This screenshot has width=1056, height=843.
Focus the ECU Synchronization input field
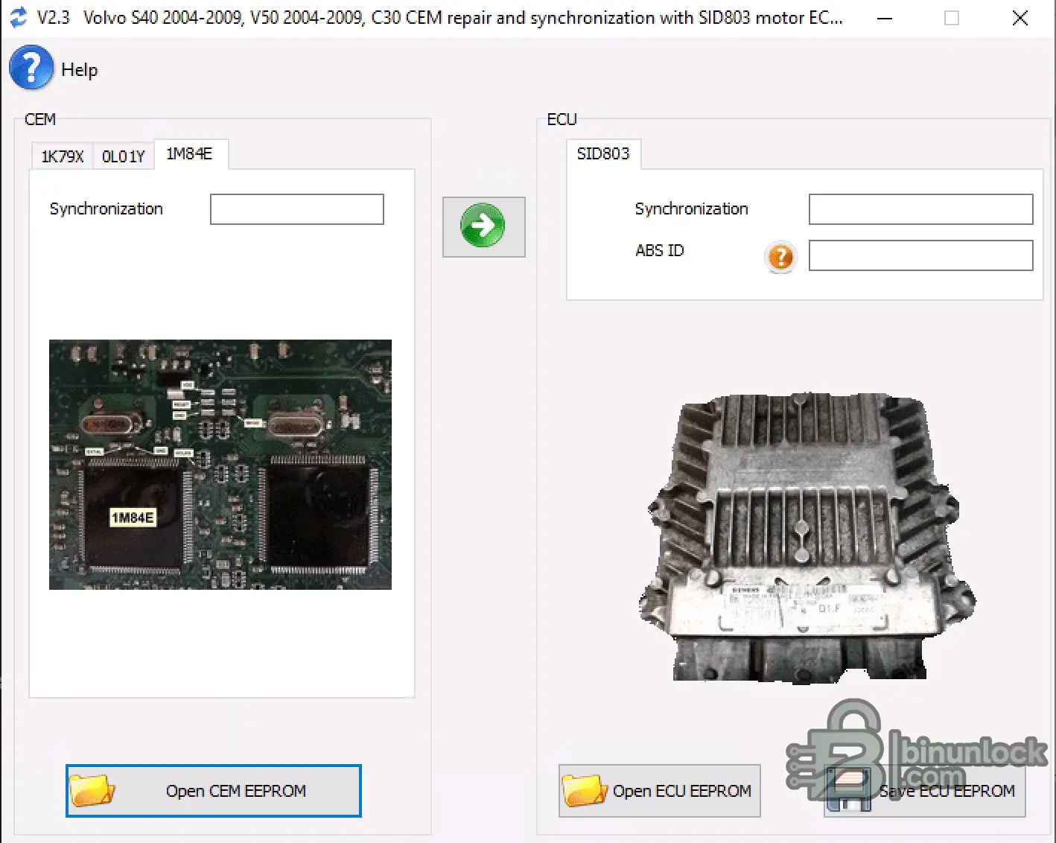click(921, 209)
